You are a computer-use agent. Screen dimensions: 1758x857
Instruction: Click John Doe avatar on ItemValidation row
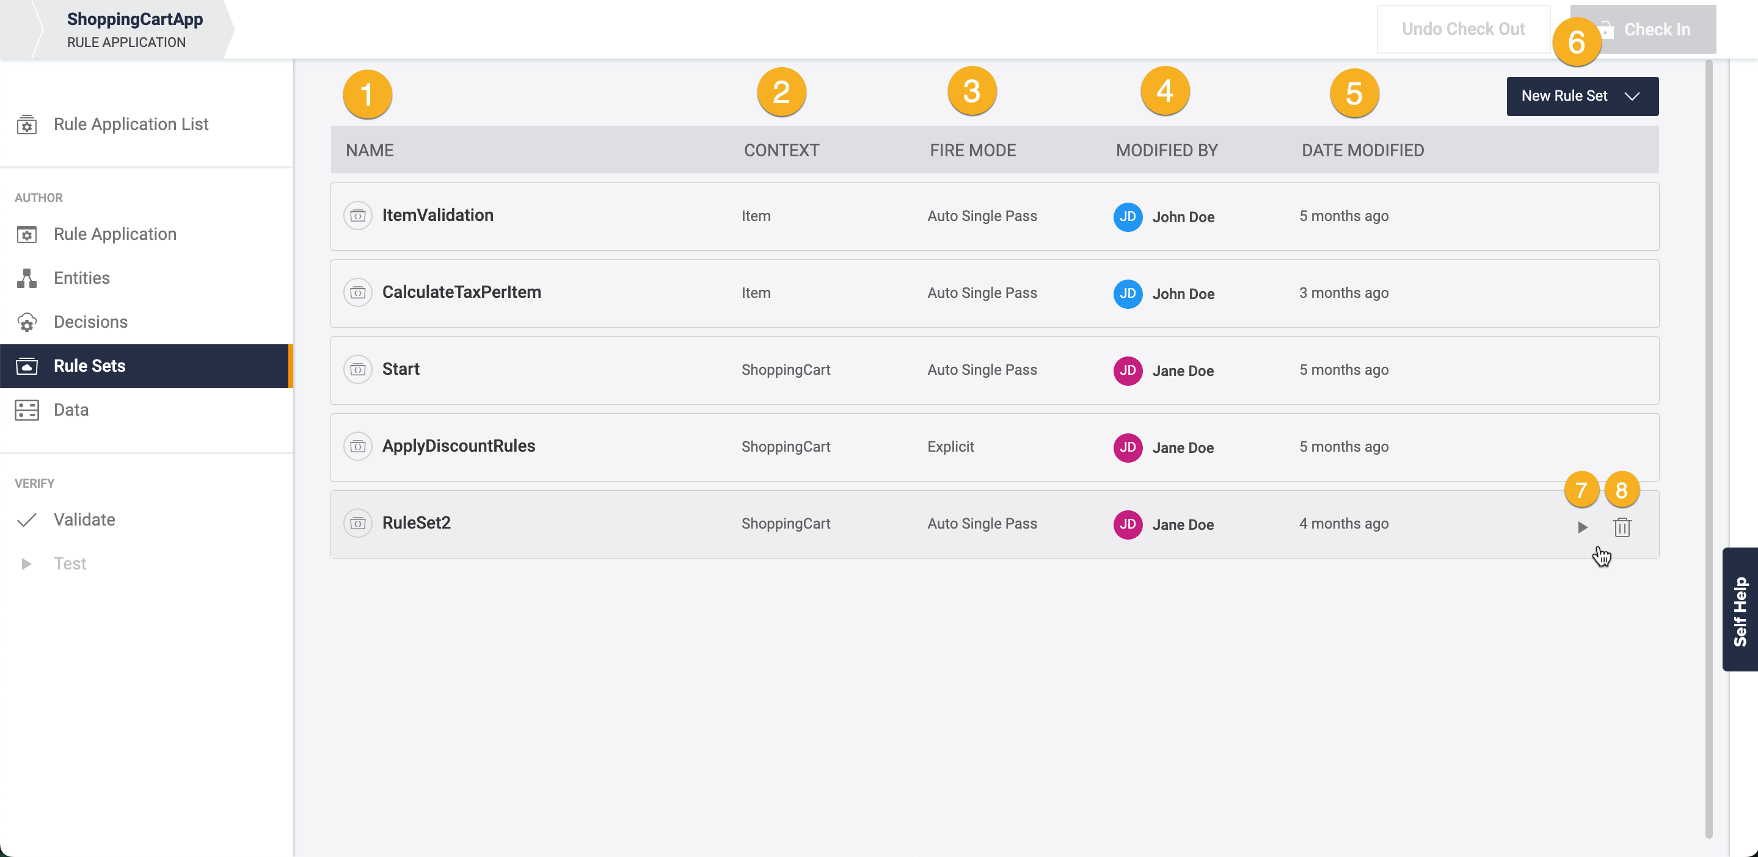click(x=1128, y=217)
